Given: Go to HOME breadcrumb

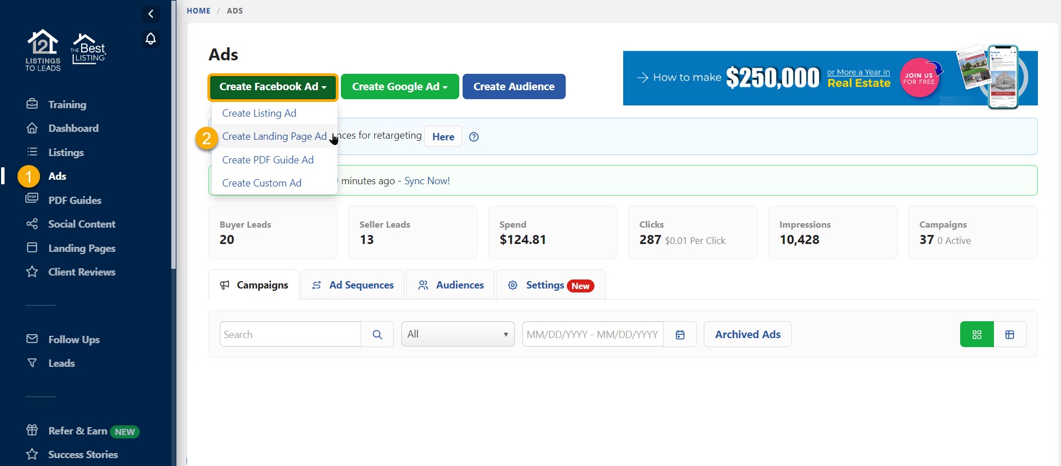Looking at the screenshot, I should 199,11.
